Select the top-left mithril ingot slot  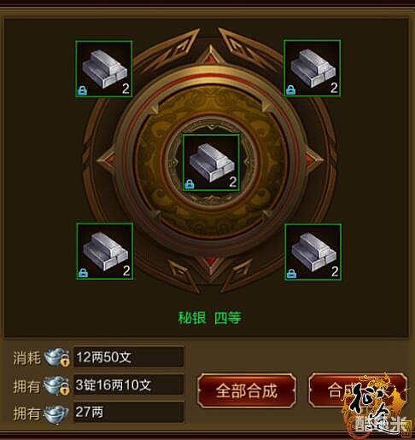coord(103,69)
